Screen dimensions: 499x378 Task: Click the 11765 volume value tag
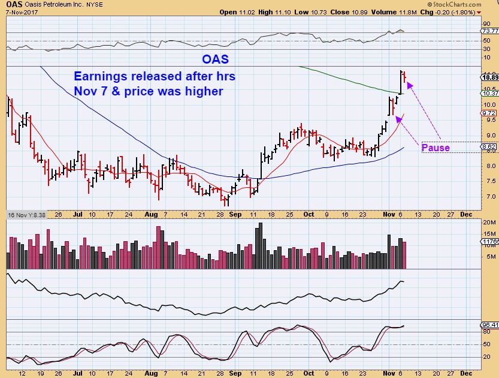(x=490, y=242)
